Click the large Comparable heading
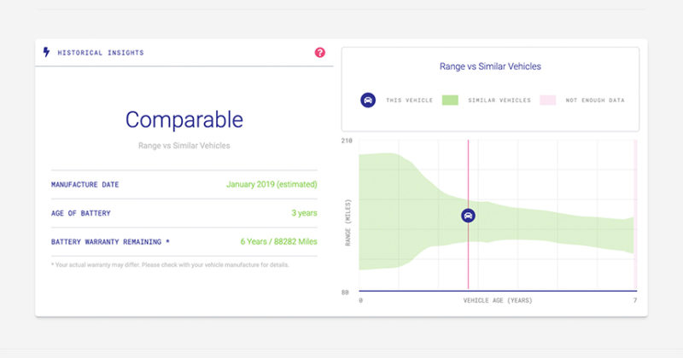683x358 pixels. 184,119
